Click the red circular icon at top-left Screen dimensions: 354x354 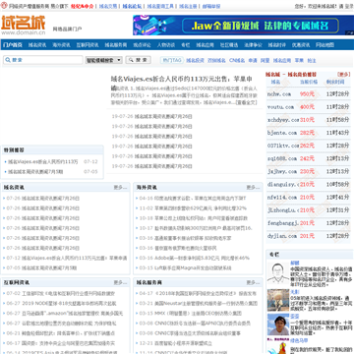coord(4,6)
